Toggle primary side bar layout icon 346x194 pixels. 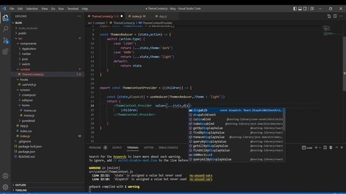click(295, 9)
